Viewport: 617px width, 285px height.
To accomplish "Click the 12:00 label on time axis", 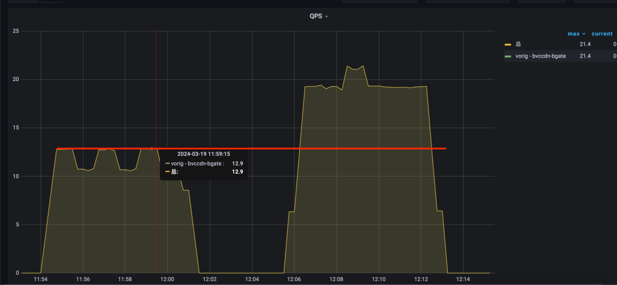I will pos(167,279).
